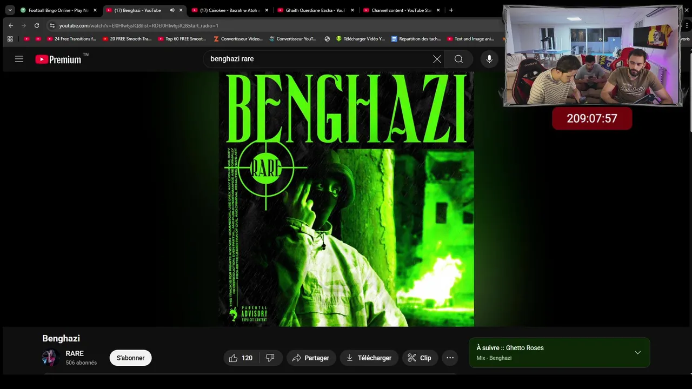Screen dimensions: 692x389
Task: Clear the search text with the X
Action: (x=437, y=59)
